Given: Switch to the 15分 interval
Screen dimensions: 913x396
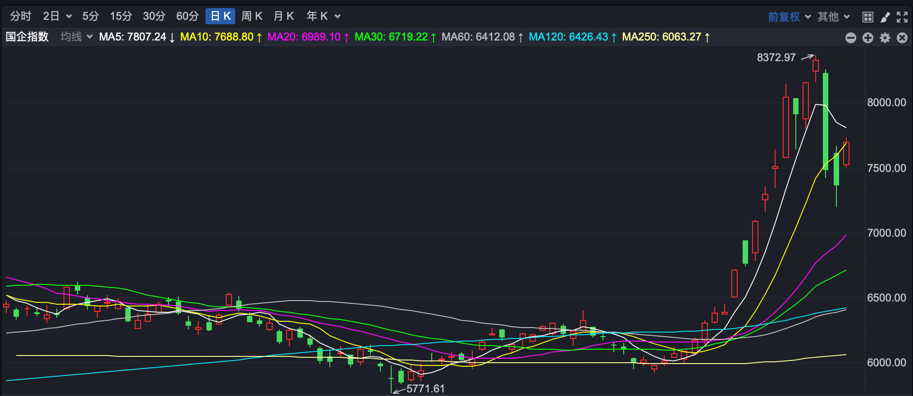Looking at the screenshot, I should (121, 16).
